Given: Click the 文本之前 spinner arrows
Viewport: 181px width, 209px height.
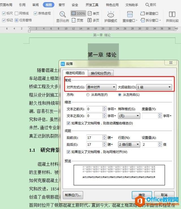Looking at the screenshot, I should click(105, 109).
